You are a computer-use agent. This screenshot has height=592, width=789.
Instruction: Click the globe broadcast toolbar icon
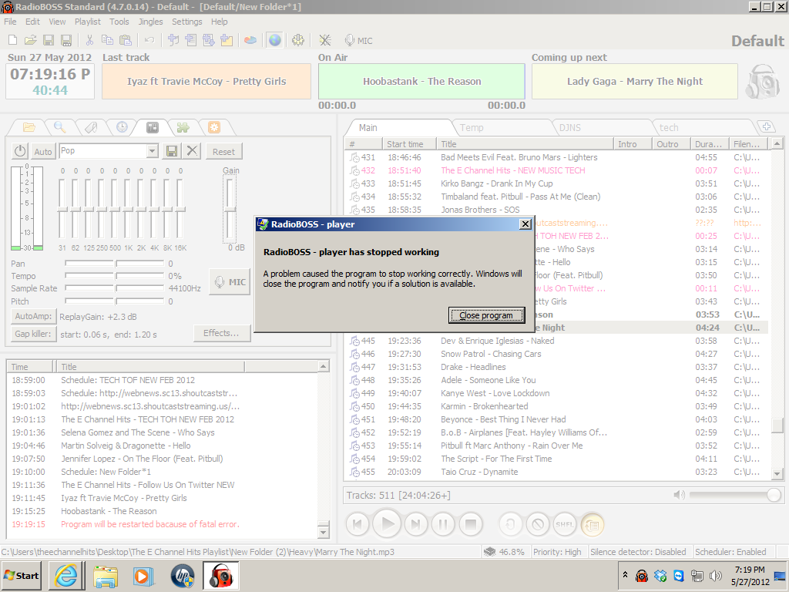(x=275, y=40)
